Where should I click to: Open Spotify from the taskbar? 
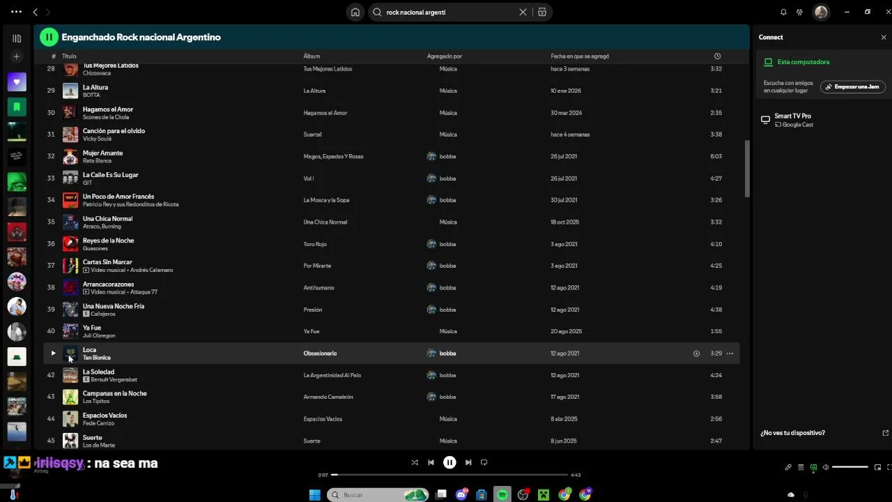[x=502, y=494]
